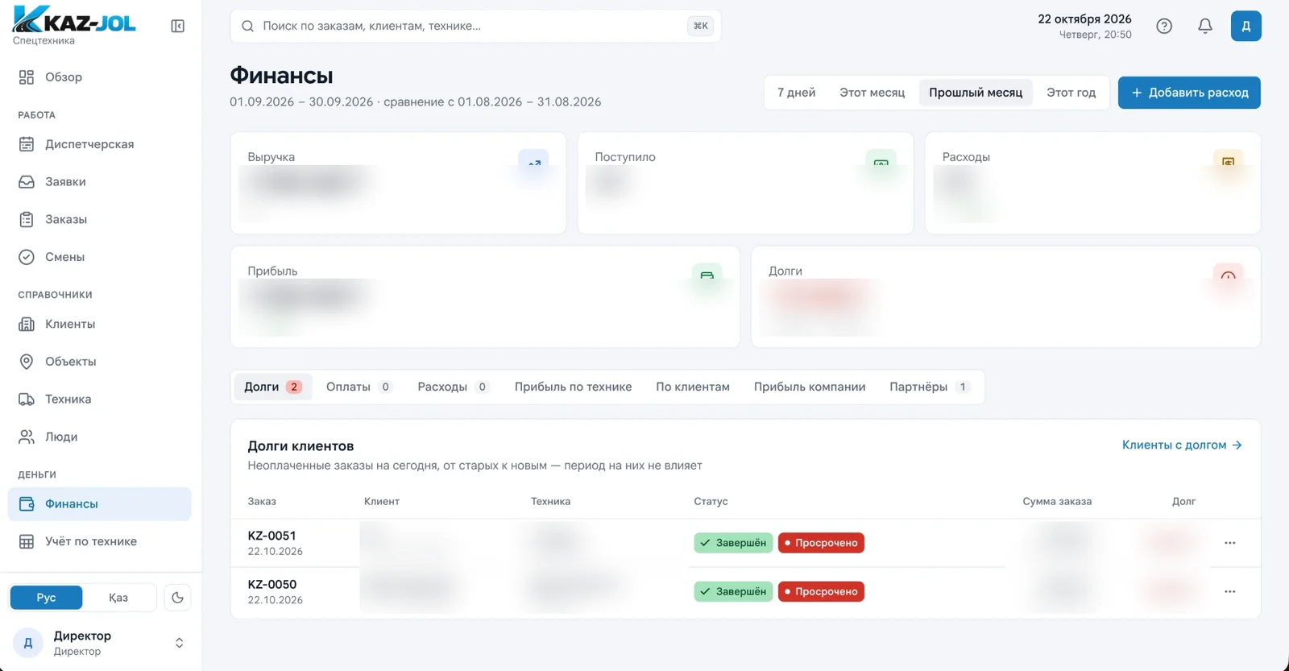Switch to the Оплаты tab
The height and width of the screenshot is (671, 1289).
359,387
